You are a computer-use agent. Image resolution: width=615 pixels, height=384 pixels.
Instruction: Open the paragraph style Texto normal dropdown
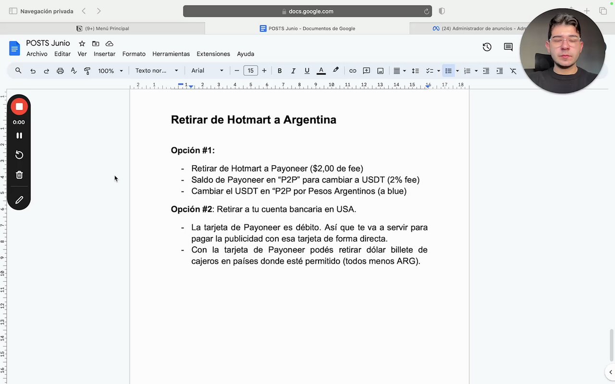point(157,71)
